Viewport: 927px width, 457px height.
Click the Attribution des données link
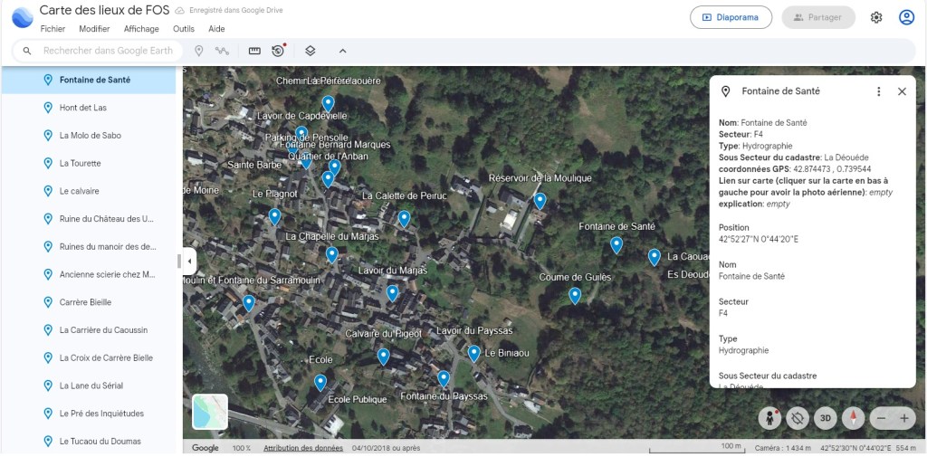[302, 448]
